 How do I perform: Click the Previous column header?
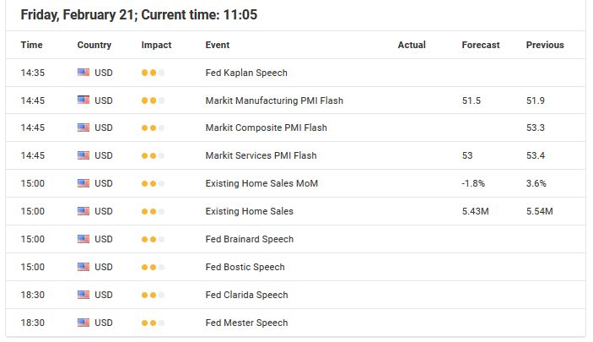(545, 45)
